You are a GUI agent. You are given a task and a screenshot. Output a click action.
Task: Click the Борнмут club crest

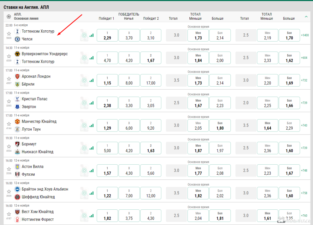coord(17,144)
